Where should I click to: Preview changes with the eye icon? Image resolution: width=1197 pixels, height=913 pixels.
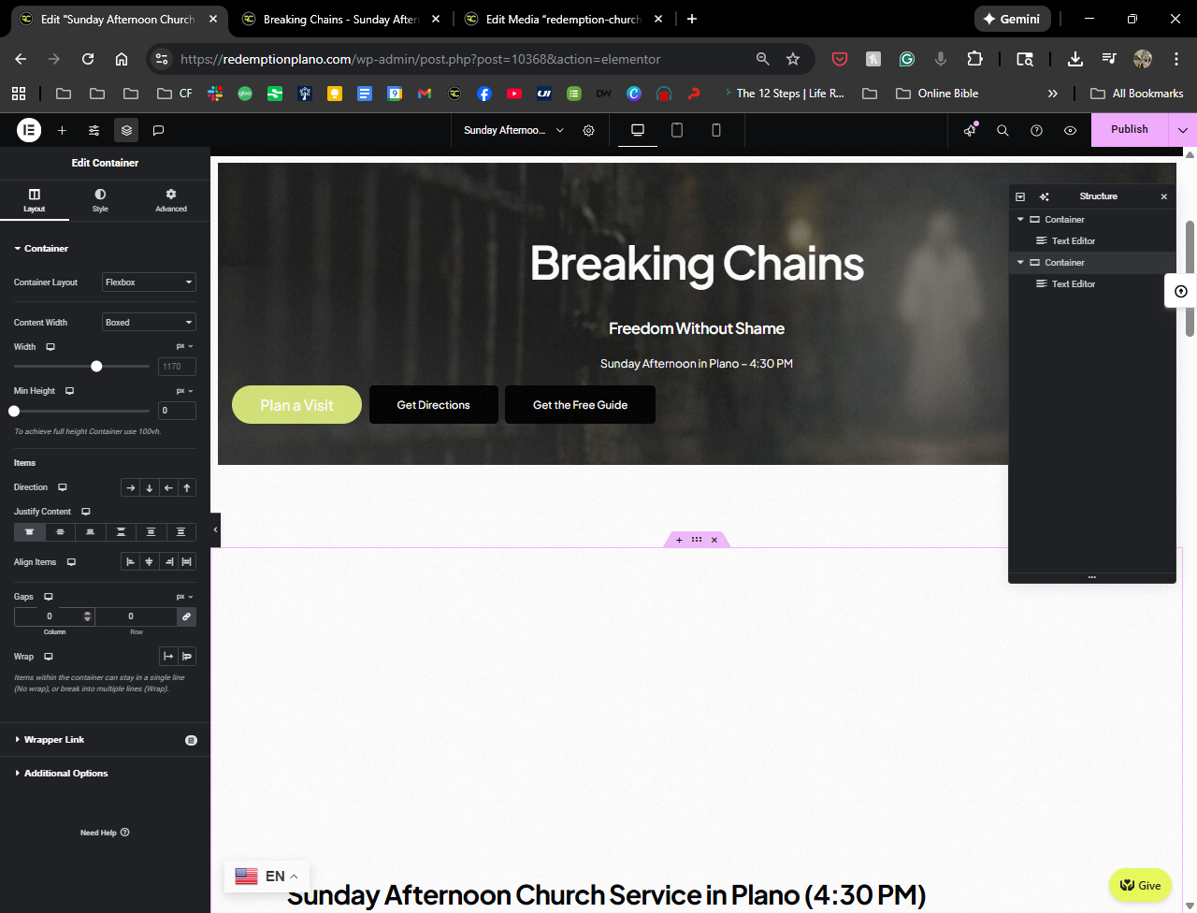(x=1070, y=130)
